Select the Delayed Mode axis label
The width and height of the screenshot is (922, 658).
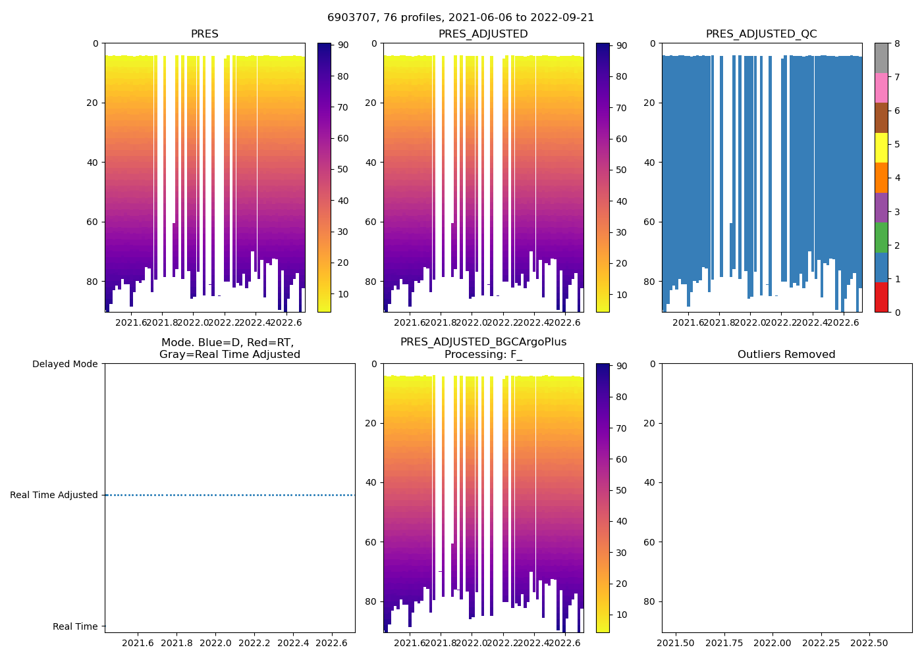(x=65, y=364)
